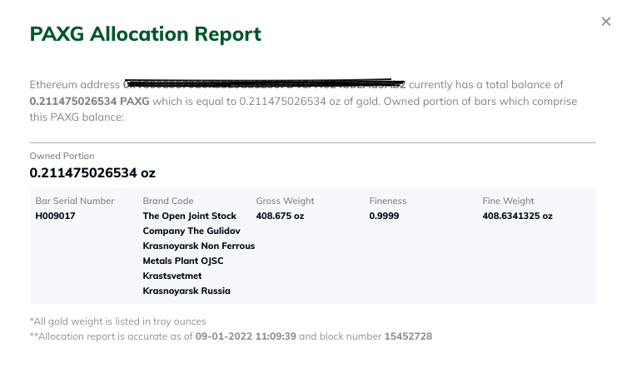Click the Bar Serial Number column header

pyautogui.click(x=75, y=201)
